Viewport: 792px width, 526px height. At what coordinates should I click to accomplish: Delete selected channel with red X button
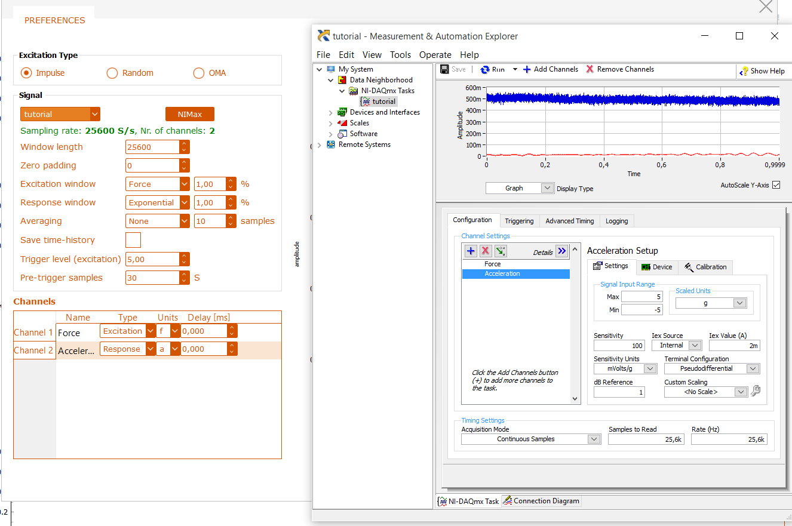[x=486, y=251]
